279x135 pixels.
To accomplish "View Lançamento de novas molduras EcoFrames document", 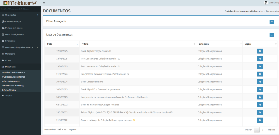I will (x=260, y=97).
